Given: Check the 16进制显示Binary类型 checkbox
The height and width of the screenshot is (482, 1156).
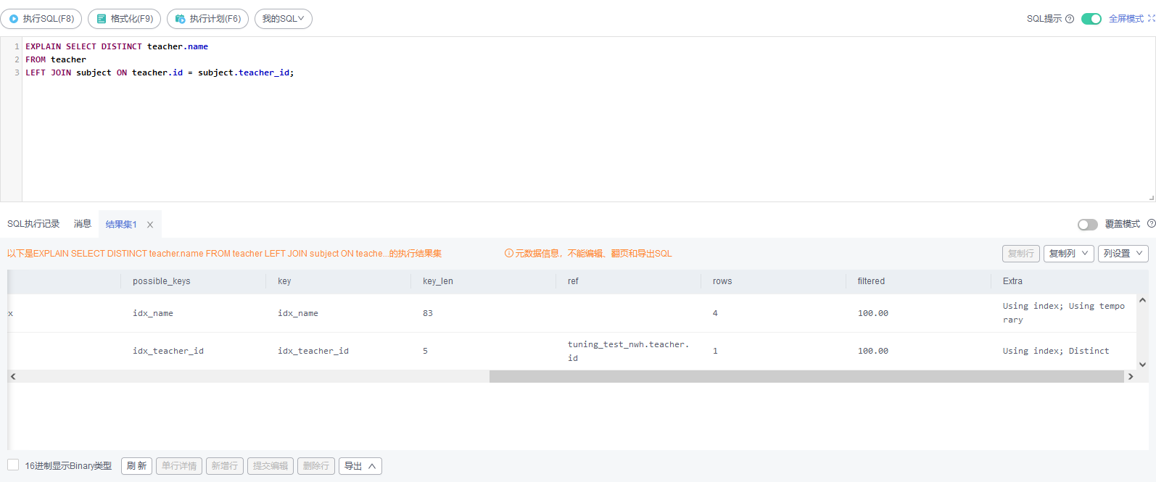Looking at the screenshot, I should pyautogui.click(x=13, y=465).
